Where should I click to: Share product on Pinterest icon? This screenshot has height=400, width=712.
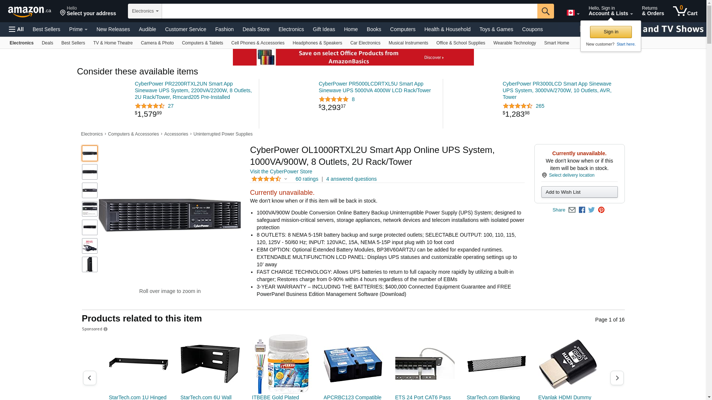(x=601, y=210)
